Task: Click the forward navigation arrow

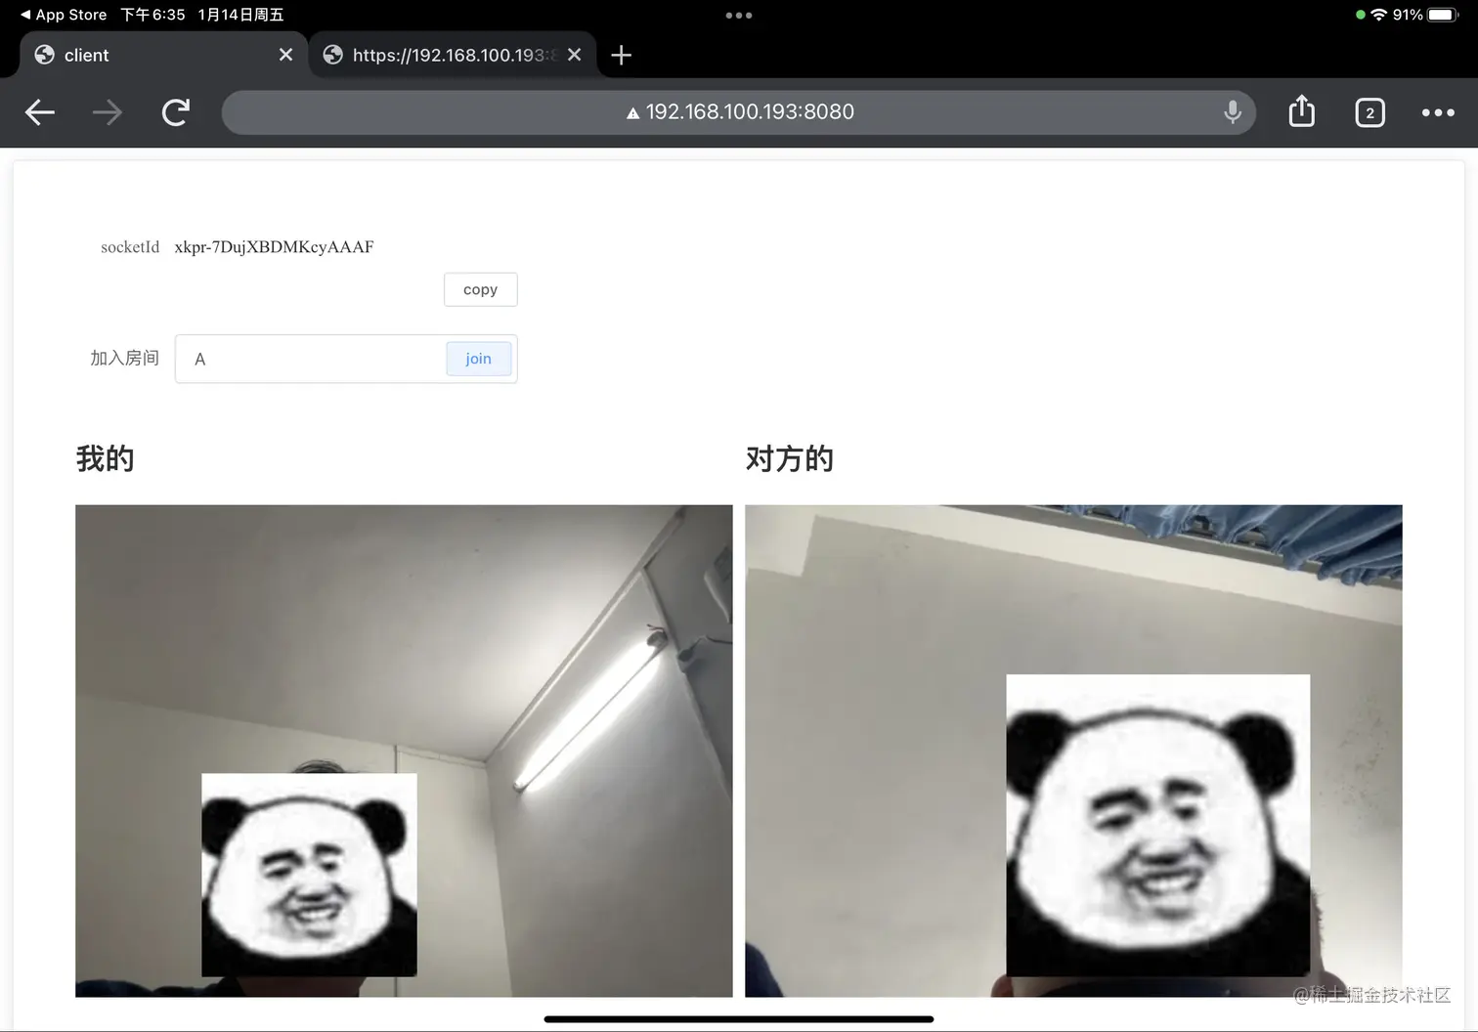Action: coord(107,112)
